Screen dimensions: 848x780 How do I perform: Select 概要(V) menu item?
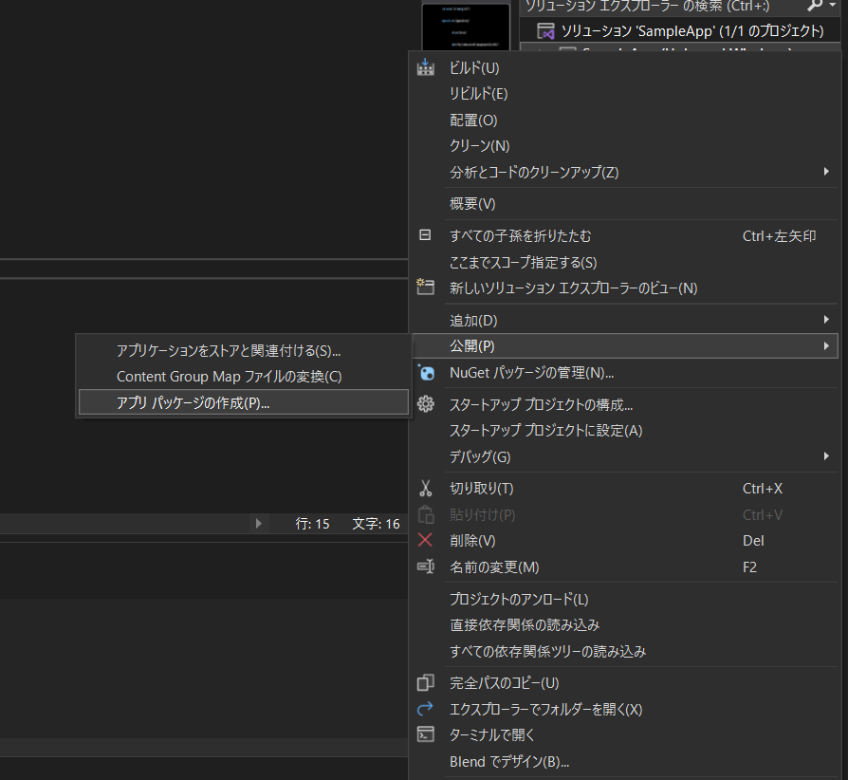(x=625, y=204)
